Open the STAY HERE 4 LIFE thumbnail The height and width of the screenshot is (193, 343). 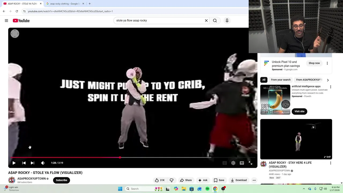tap(296, 139)
